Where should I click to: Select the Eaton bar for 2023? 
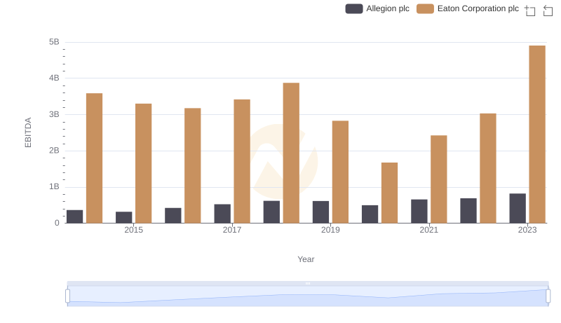click(x=537, y=135)
